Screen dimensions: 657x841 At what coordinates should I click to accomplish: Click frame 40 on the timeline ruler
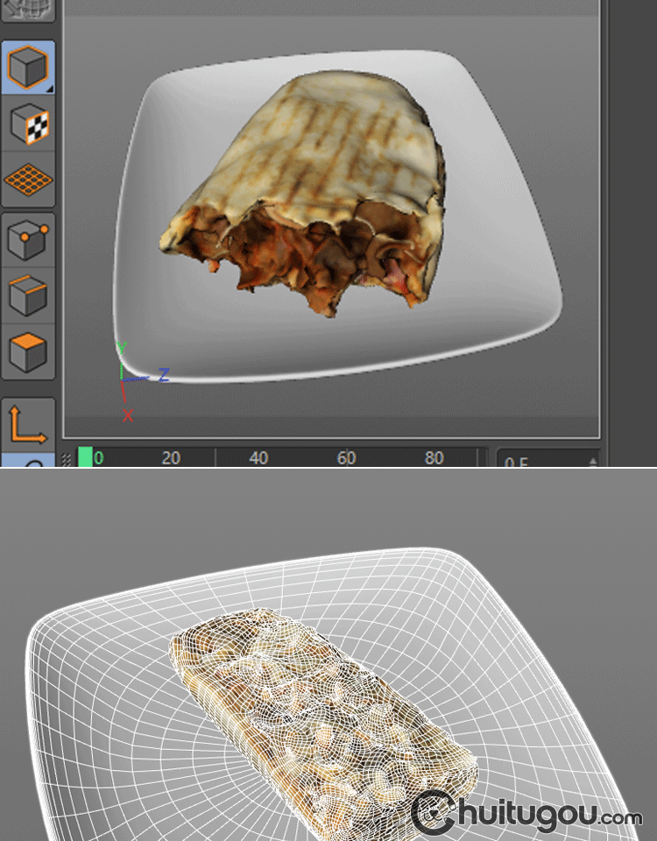click(x=258, y=457)
